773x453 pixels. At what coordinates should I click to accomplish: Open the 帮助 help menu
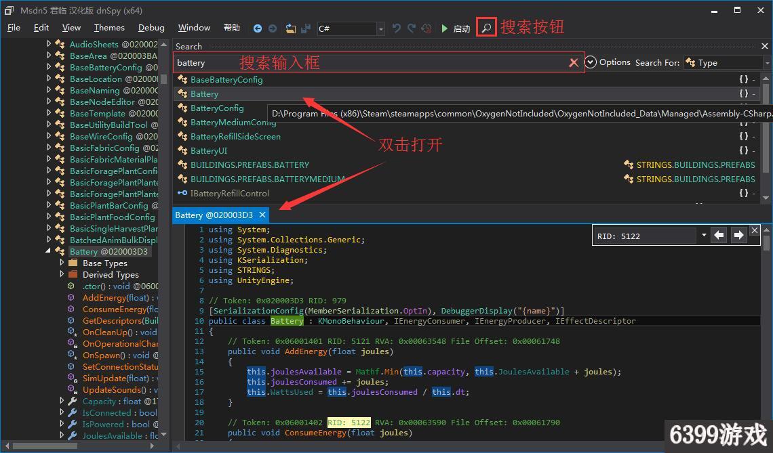point(232,28)
